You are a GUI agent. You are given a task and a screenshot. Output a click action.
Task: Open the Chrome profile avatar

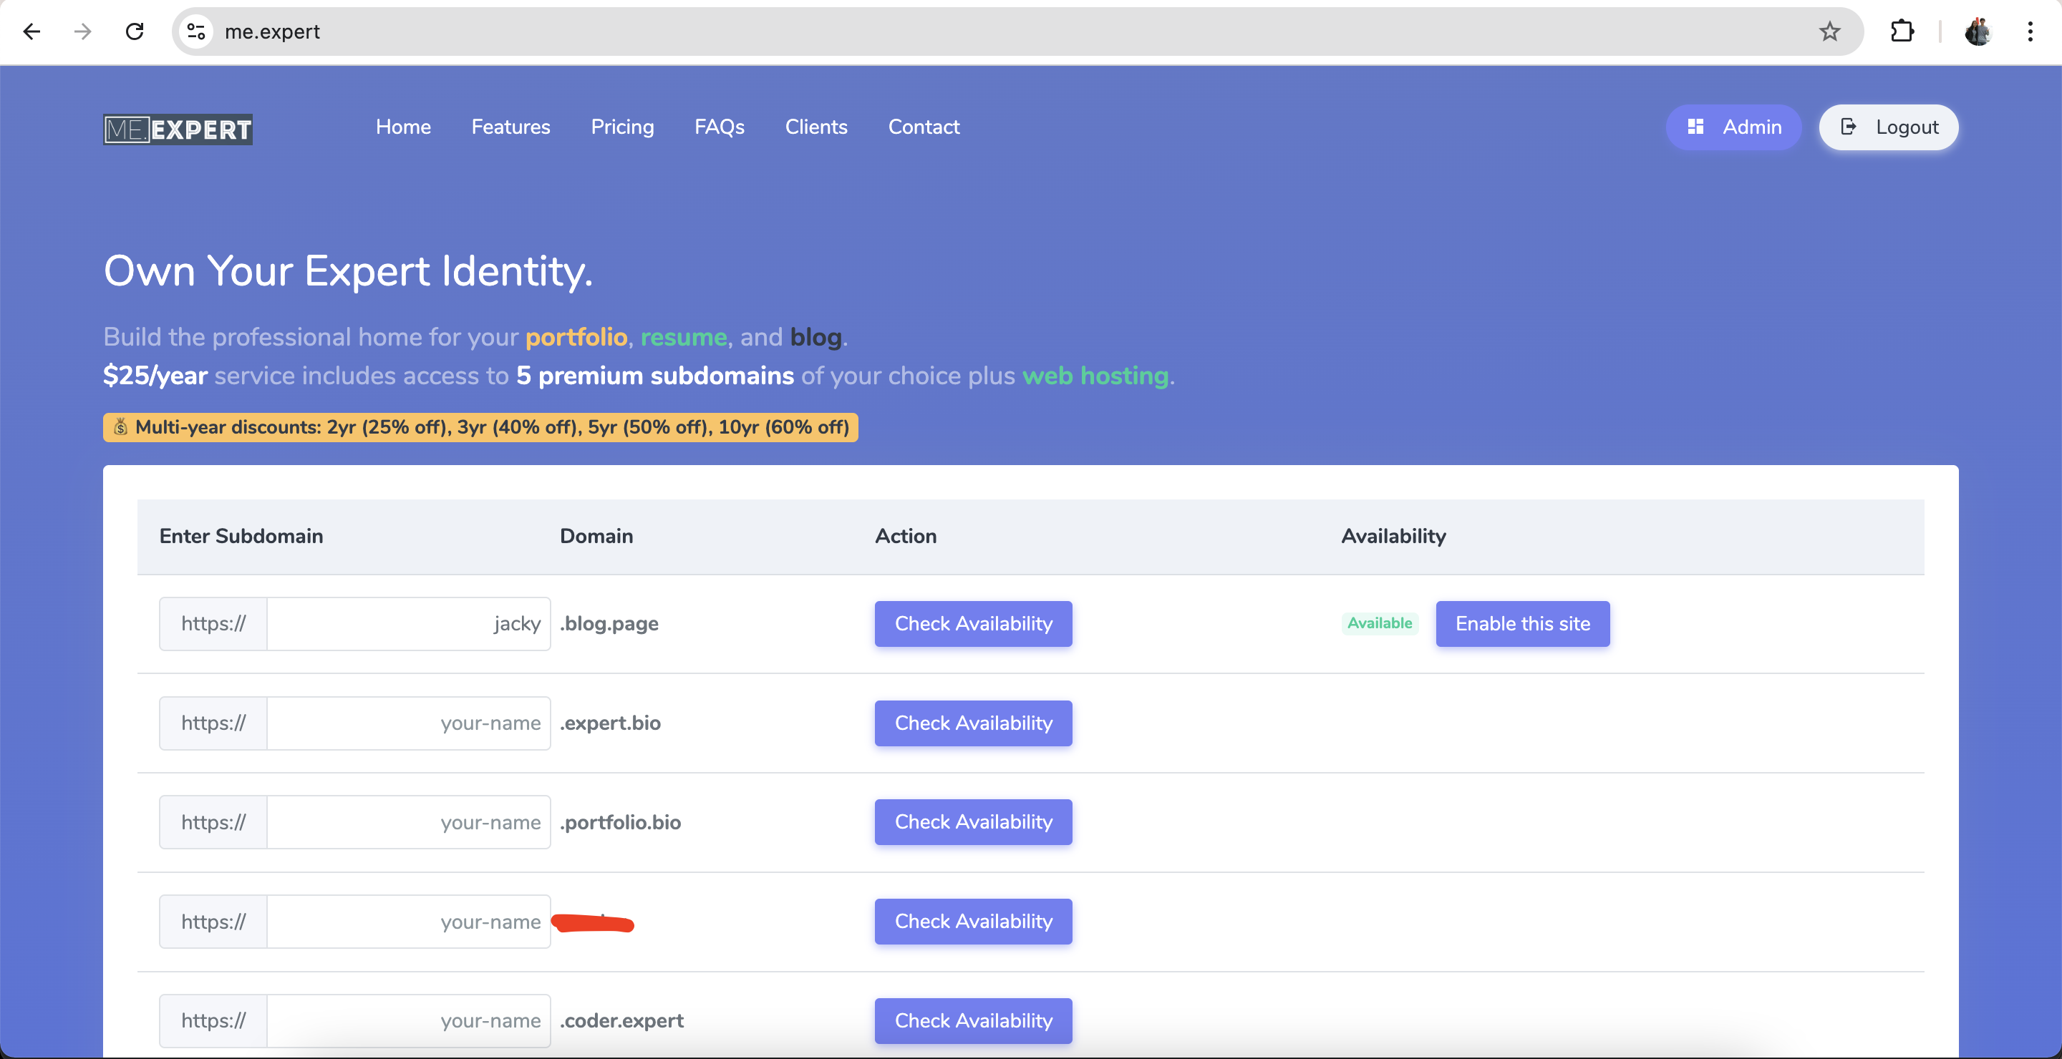coord(1978,32)
